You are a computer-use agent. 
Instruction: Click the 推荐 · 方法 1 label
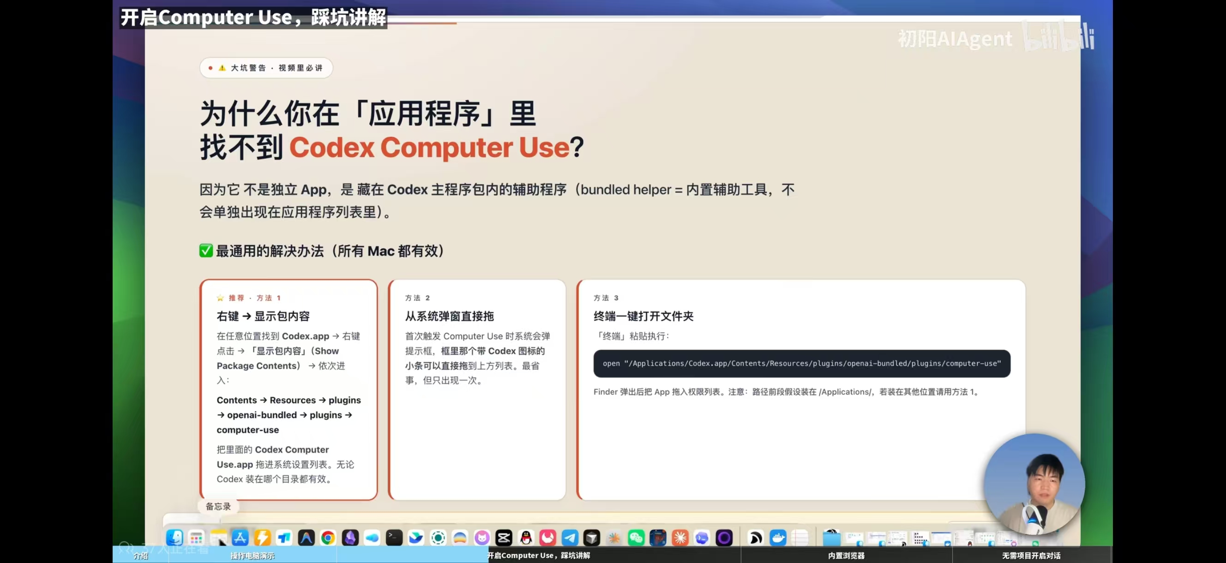[249, 298]
